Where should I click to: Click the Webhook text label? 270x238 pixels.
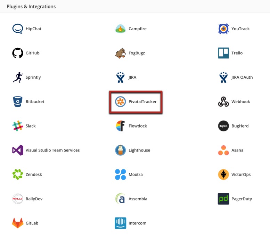240,101
